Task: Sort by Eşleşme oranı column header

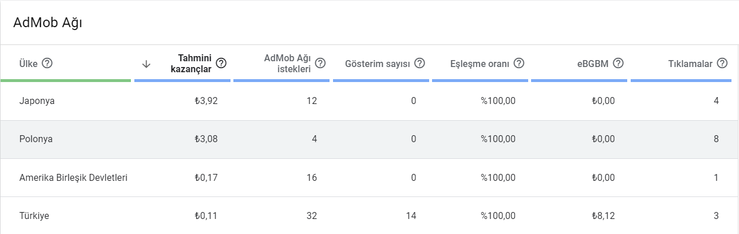Action: (x=480, y=64)
